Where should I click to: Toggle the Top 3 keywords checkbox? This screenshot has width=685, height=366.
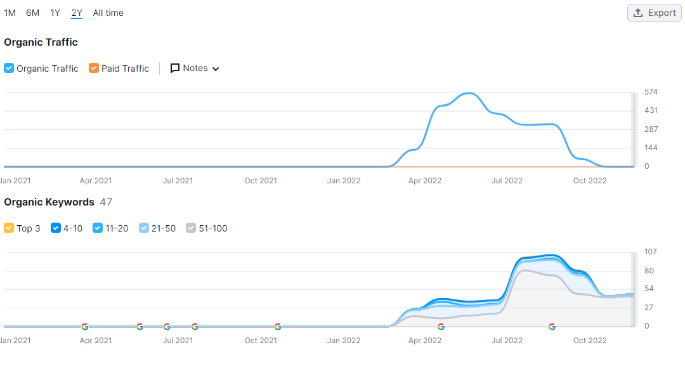(9, 228)
